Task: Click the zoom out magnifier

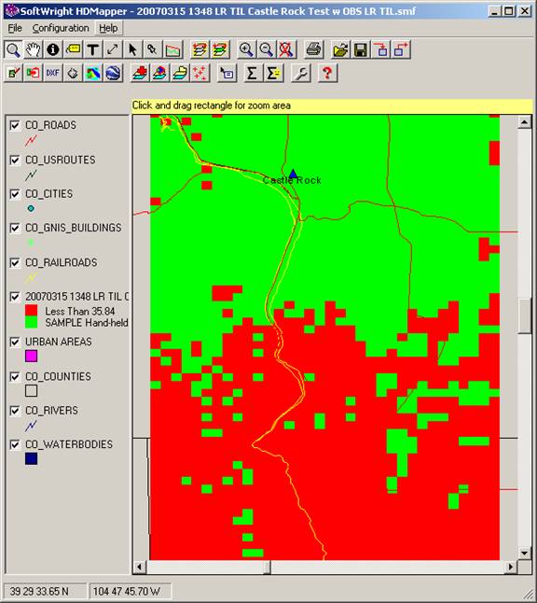Action: (266, 50)
